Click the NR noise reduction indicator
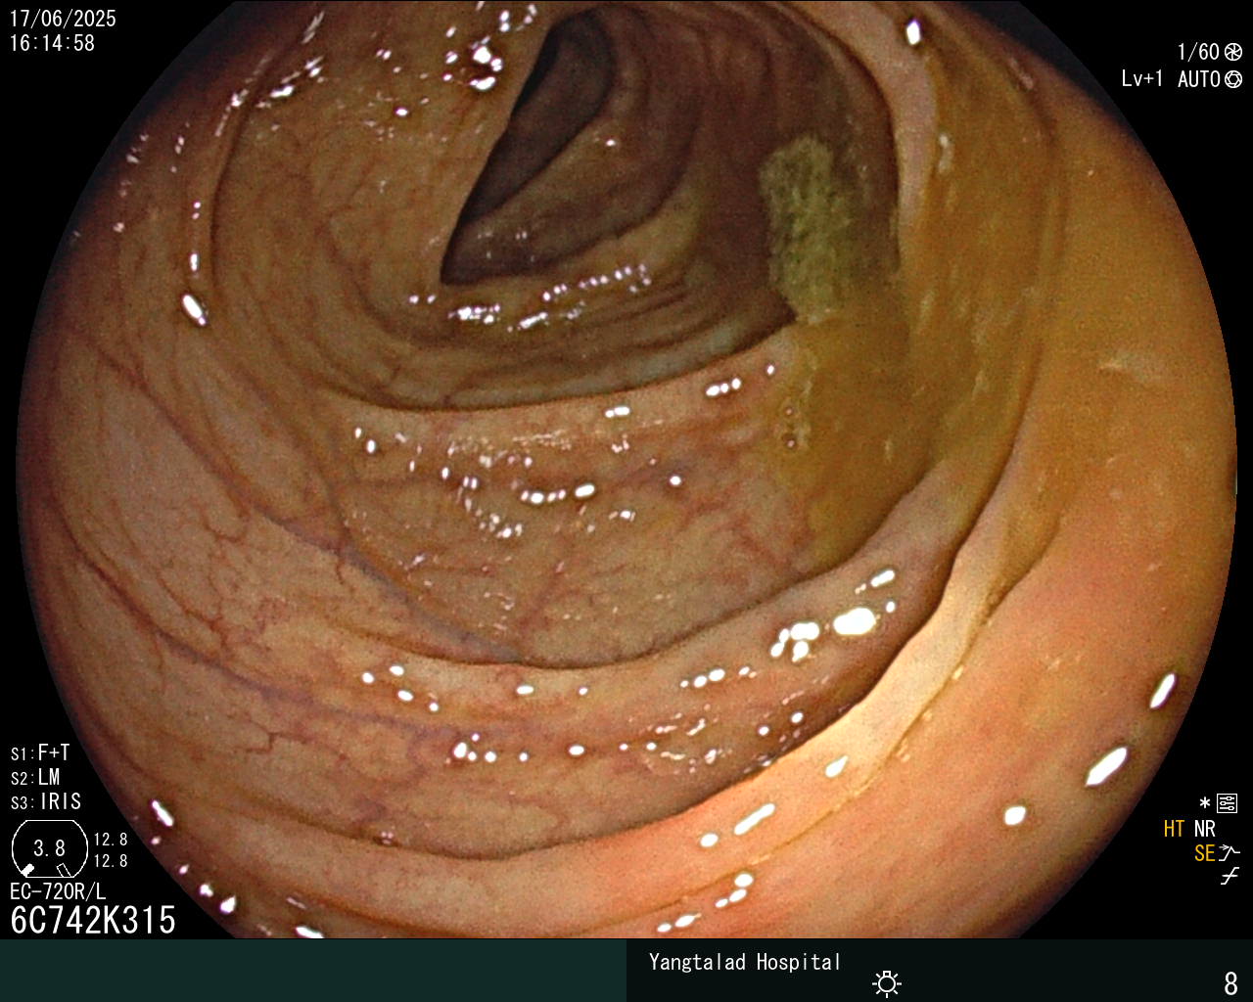This screenshot has height=1002, width=1253. coord(1204,829)
